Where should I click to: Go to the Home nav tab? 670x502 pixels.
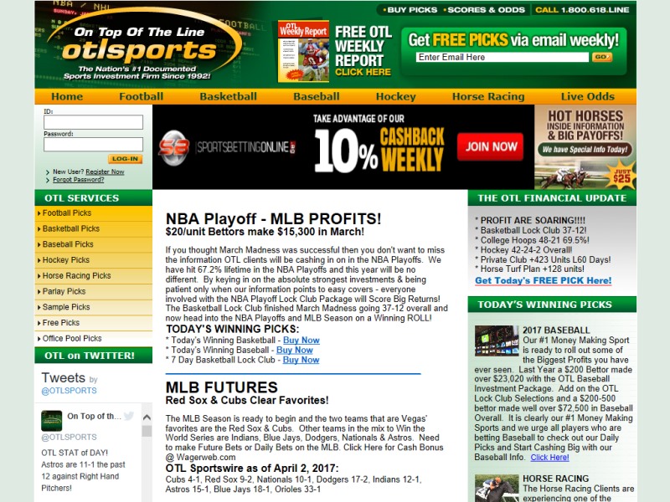(67, 96)
